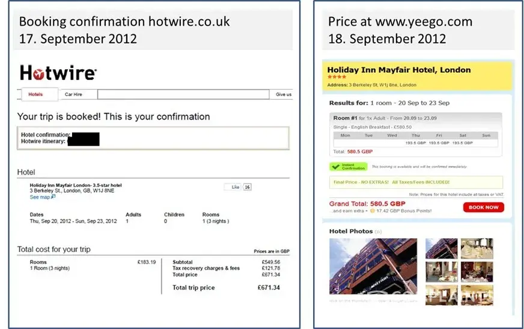Switch to the Car Hire tab
Viewport: 524px width, 329px height.
click(73, 94)
